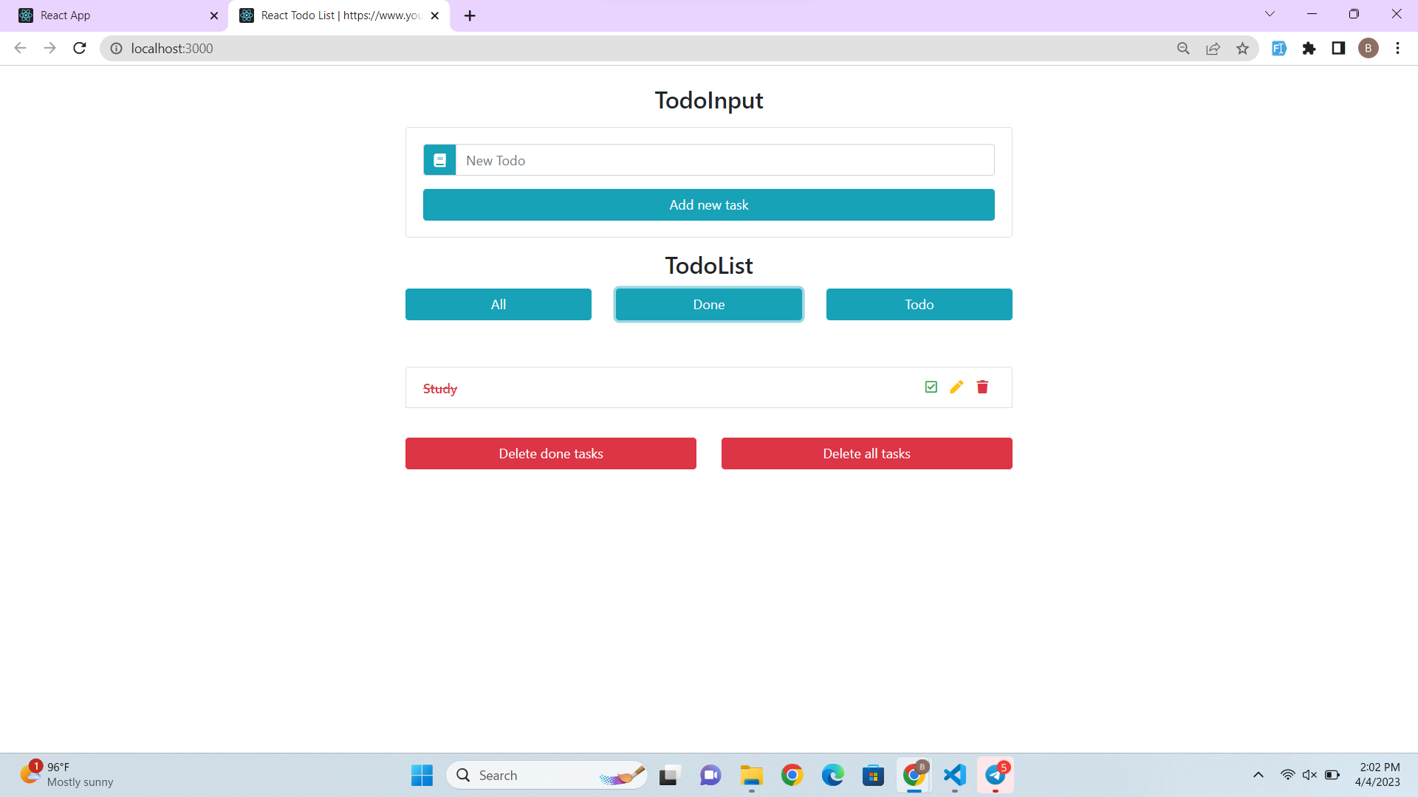Click Delete done tasks button

[550, 454]
